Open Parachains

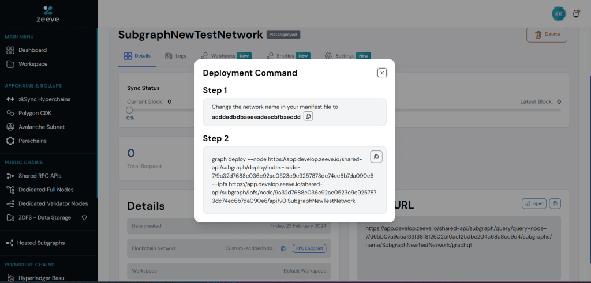[32, 141]
